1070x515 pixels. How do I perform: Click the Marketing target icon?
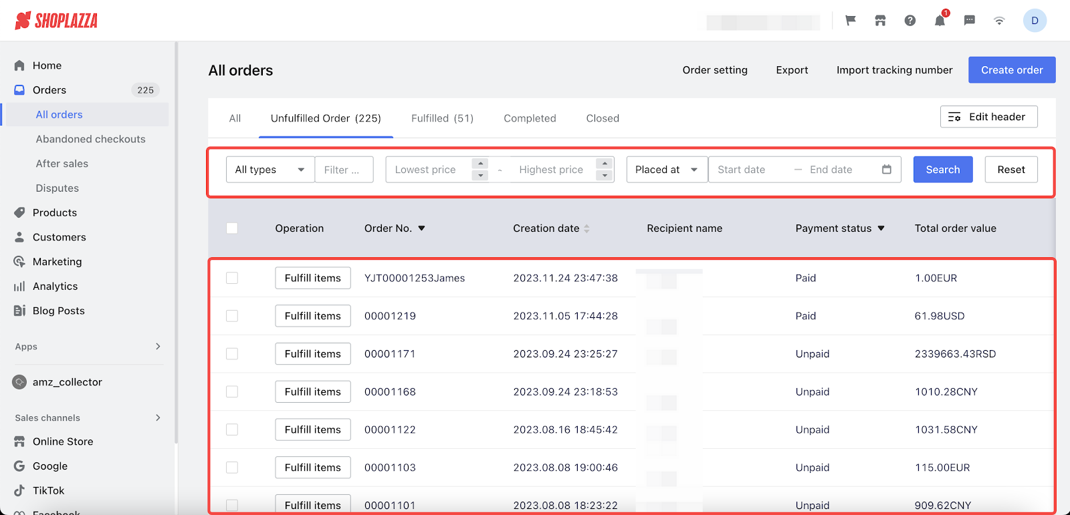(19, 262)
